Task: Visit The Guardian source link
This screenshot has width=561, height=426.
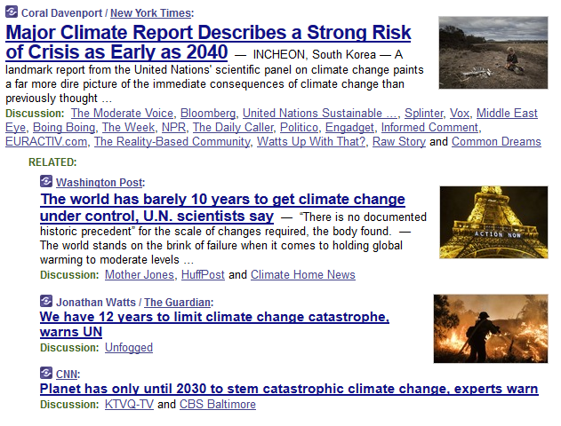Action: pos(178,302)
